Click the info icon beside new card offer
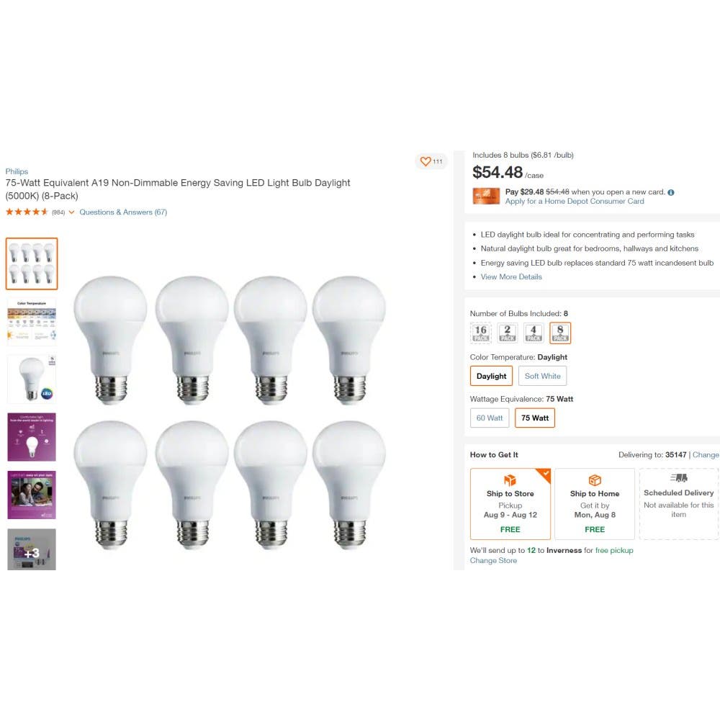 click(x=671, y=192)
